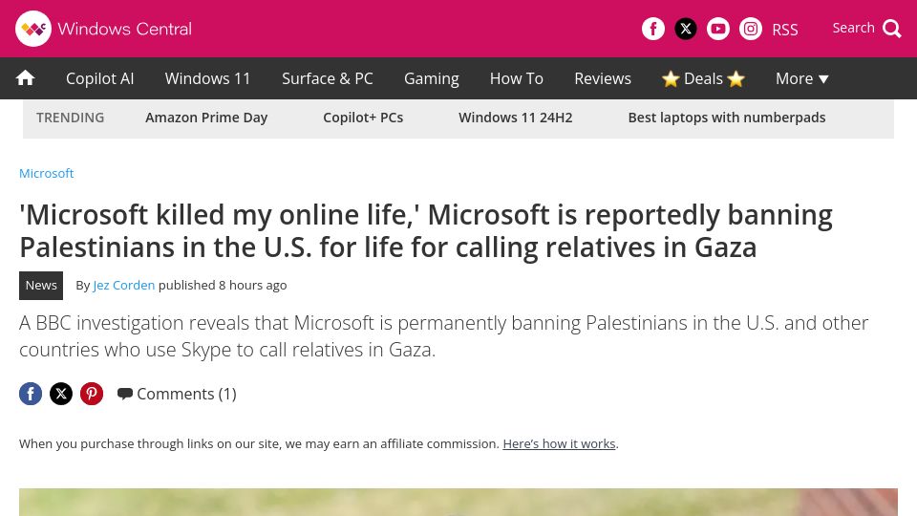Open the RSS feed link

[785, 30]
